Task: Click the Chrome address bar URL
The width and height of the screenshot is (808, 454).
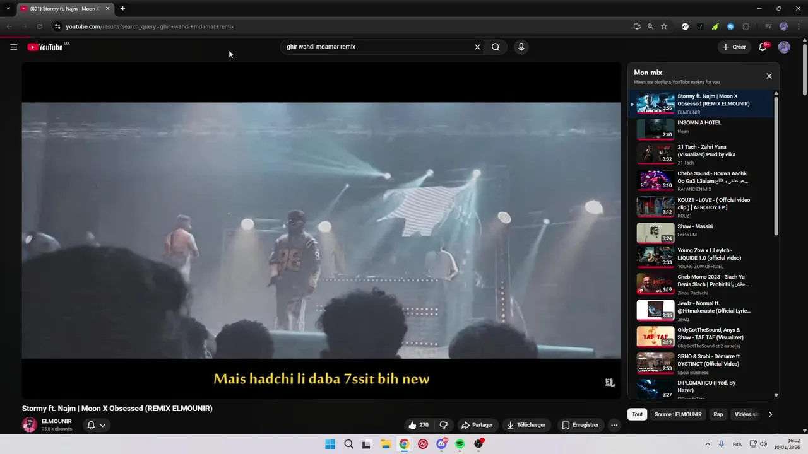Action: pos(150,26)
